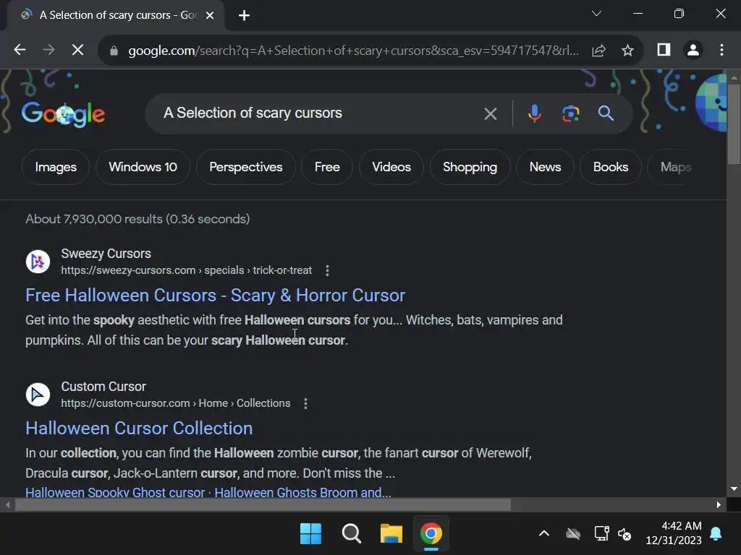Click the Chrome taskbar icon
741x555 pixels.
pyautogui.click(x=431, y=534)
